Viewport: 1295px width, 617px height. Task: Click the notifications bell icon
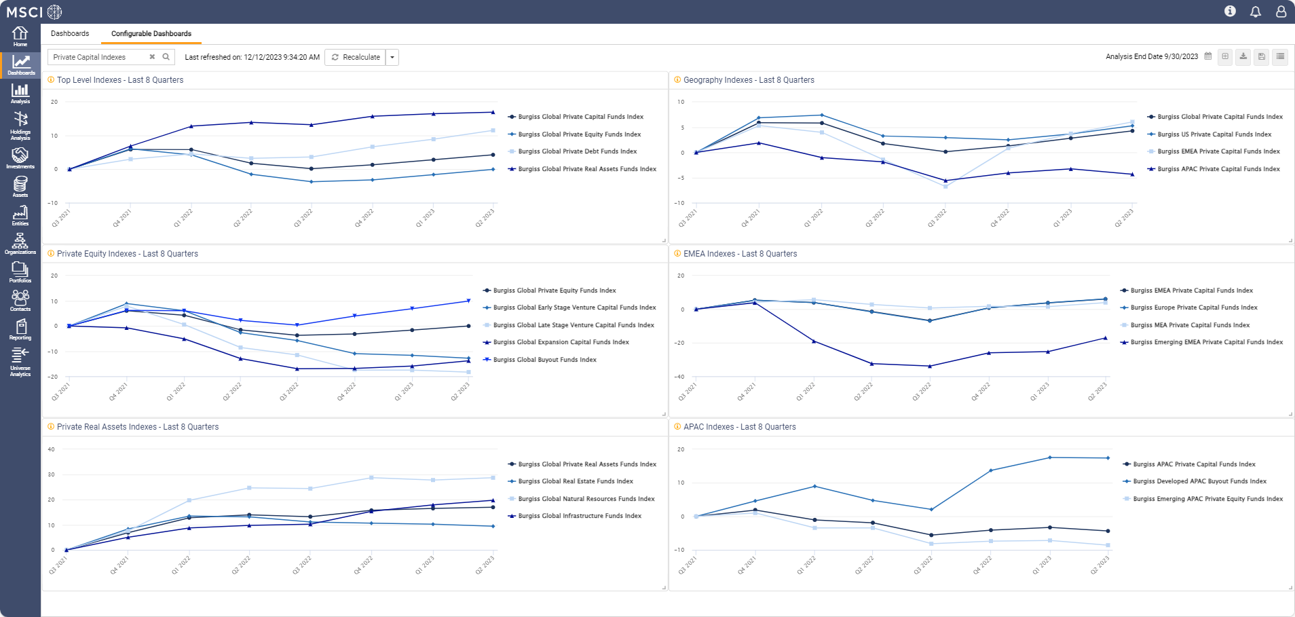click(1256, 12)
